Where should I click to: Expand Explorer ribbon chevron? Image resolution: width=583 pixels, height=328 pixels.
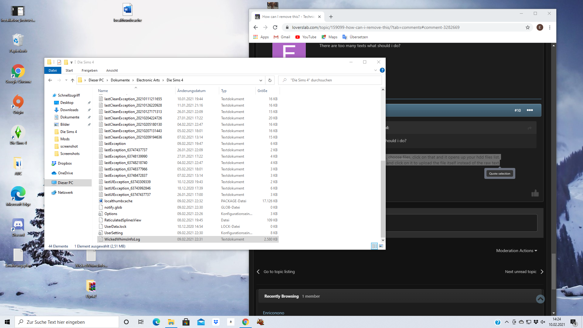[x=376, y=70]
